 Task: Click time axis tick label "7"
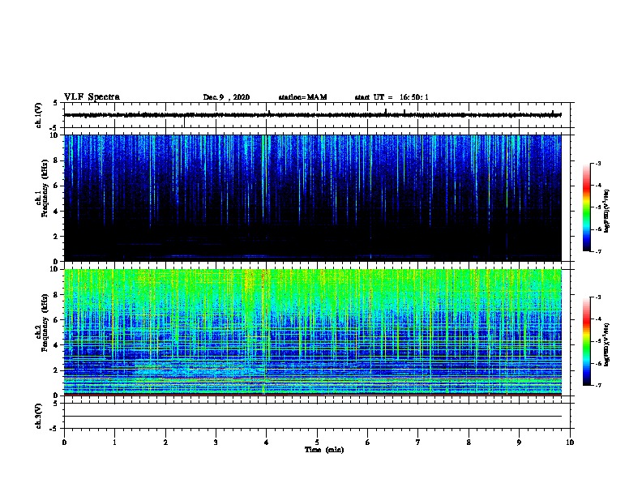click(418, 443)
